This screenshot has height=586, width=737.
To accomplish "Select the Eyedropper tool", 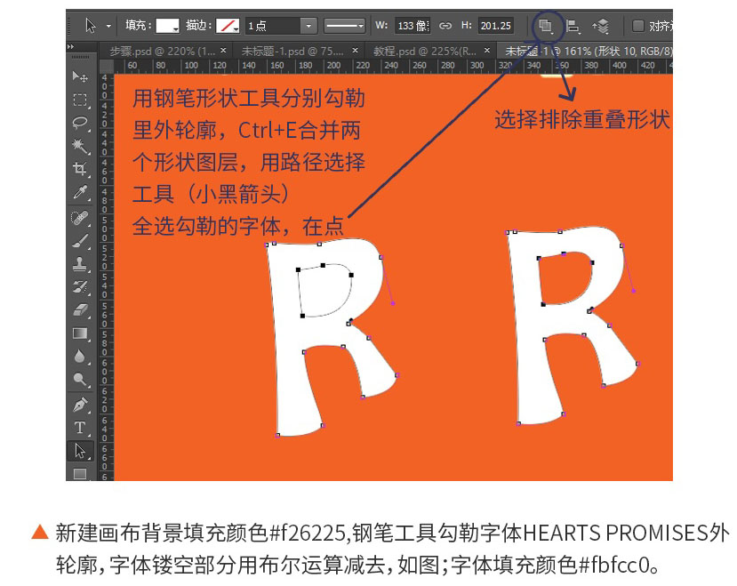I will pos(80,192).
